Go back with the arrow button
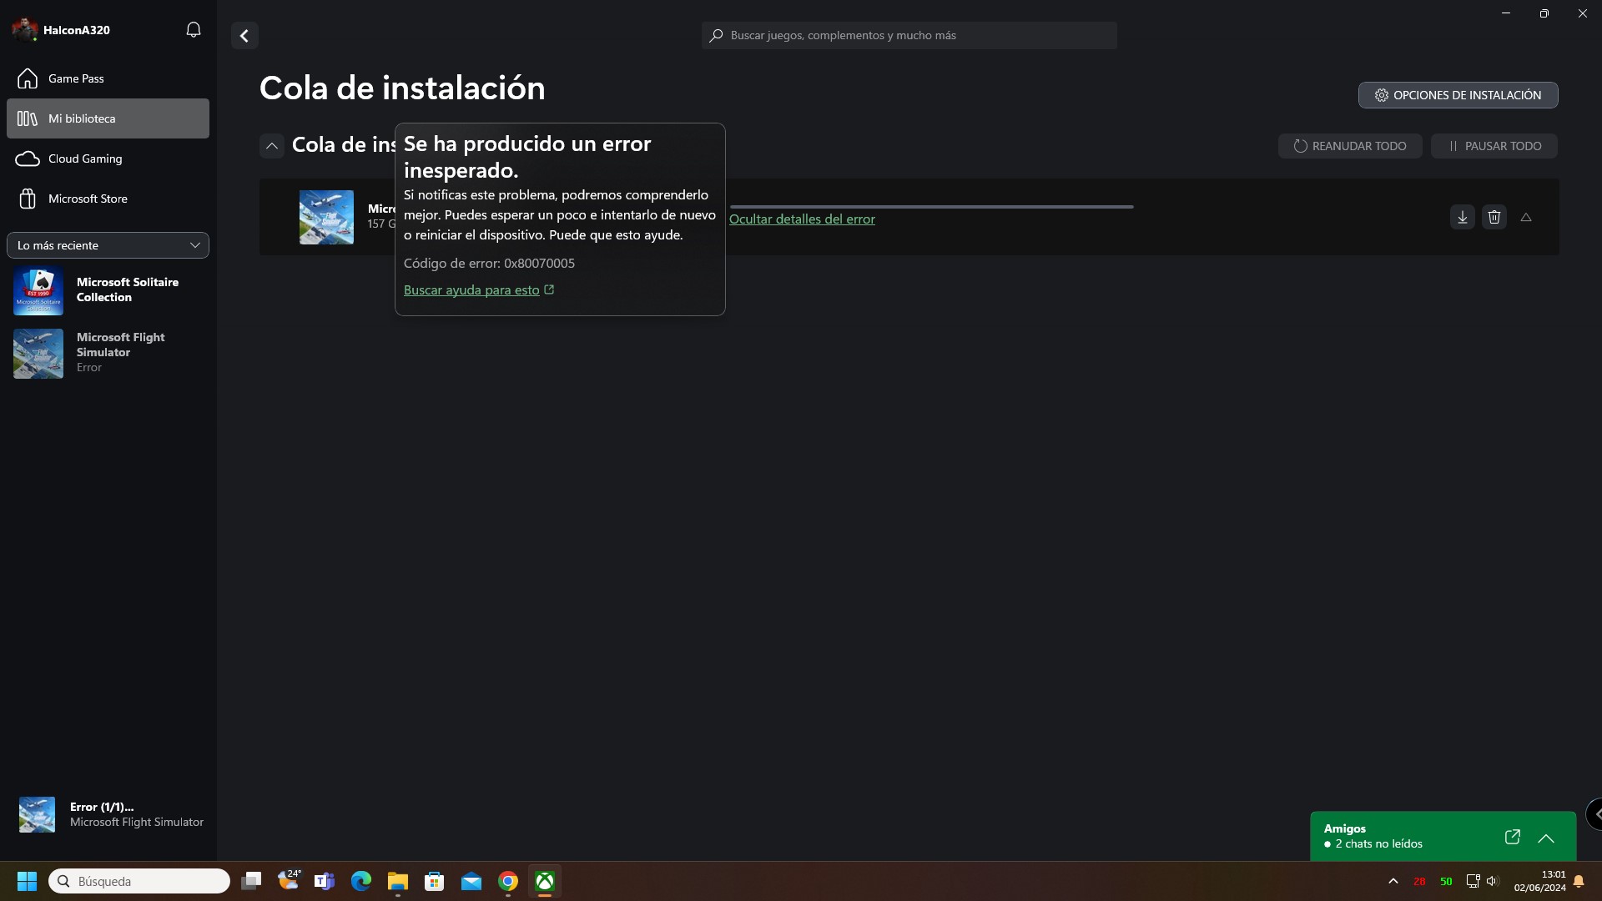 pos(244,36)
